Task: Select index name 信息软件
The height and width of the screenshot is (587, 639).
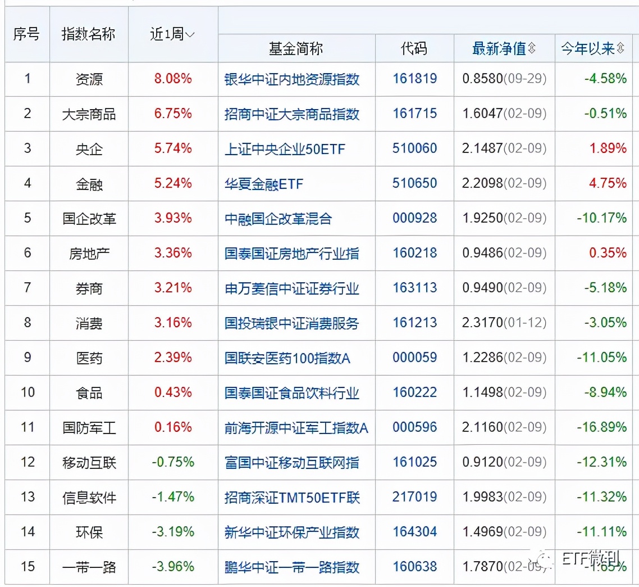Action: click(x=89, y=498)
